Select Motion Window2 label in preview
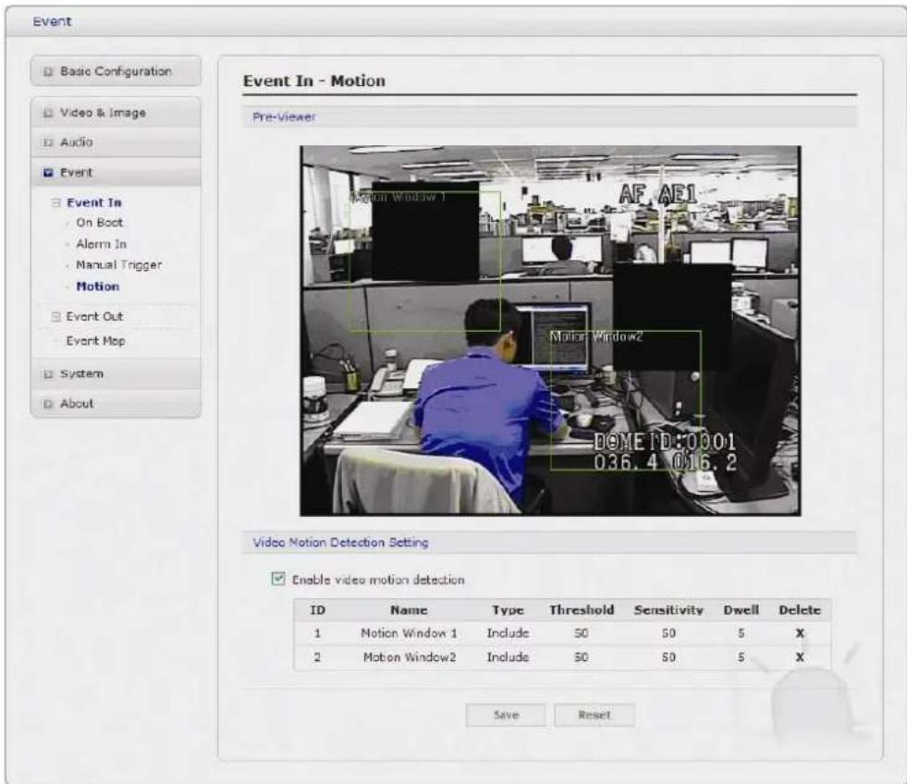The height and width of the screenshot is (784, 907). 595,337
